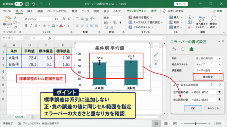Adjust the zoom slider handle
227x127 pixels.
195,123
